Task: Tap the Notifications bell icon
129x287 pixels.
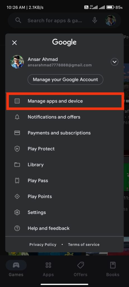Action: click(x=17, y=117)
